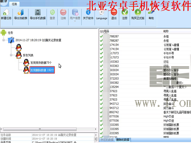Click the penguin icon beside 发现现存数据75个

[26, 62]
